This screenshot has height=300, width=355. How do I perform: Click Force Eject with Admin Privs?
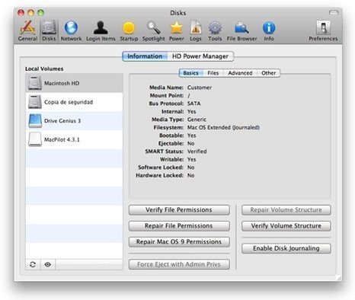[x=179, y=264]
